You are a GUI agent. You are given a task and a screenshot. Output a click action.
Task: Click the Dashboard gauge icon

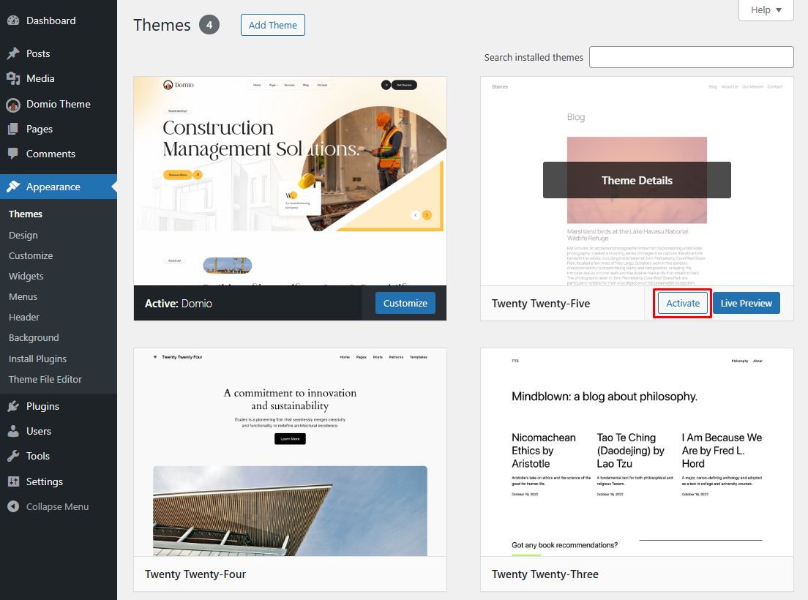coord(13,20)
